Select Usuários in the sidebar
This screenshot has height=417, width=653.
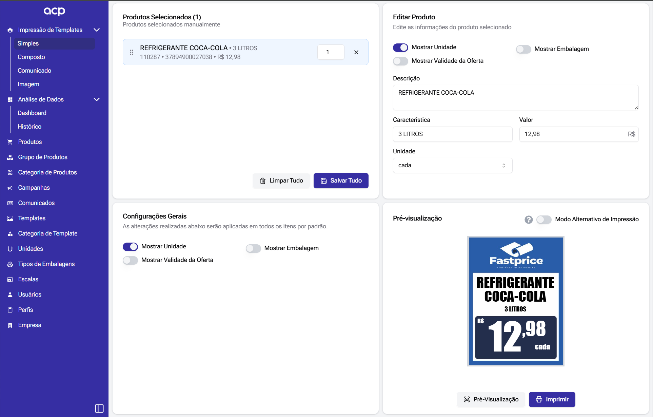[x=29, y=294]
